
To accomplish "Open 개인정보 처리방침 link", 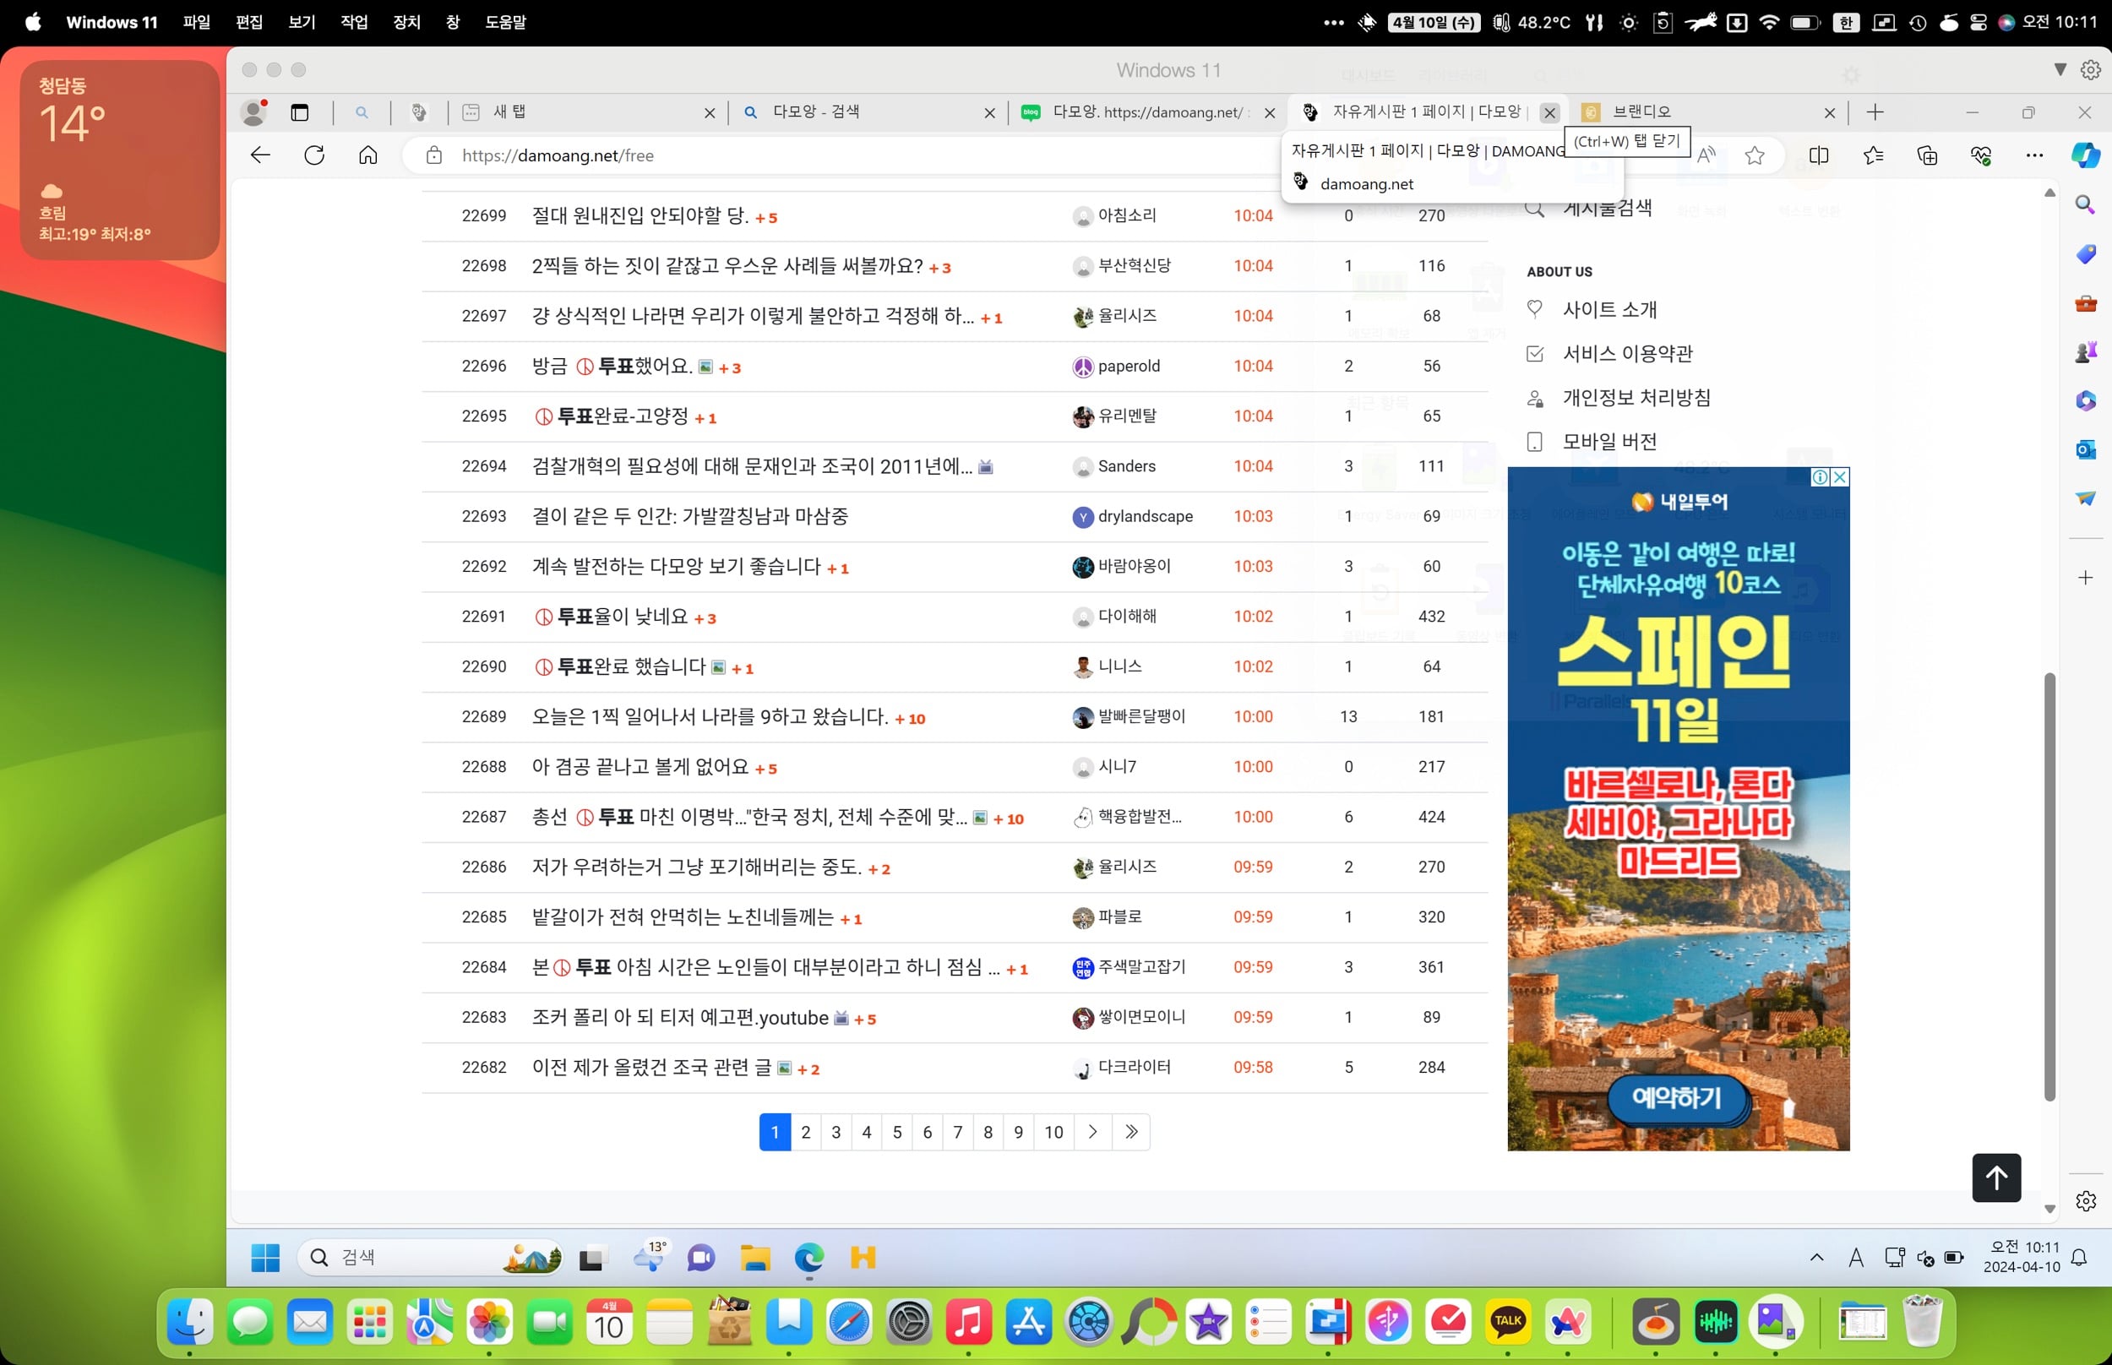I will (1636, 397).
